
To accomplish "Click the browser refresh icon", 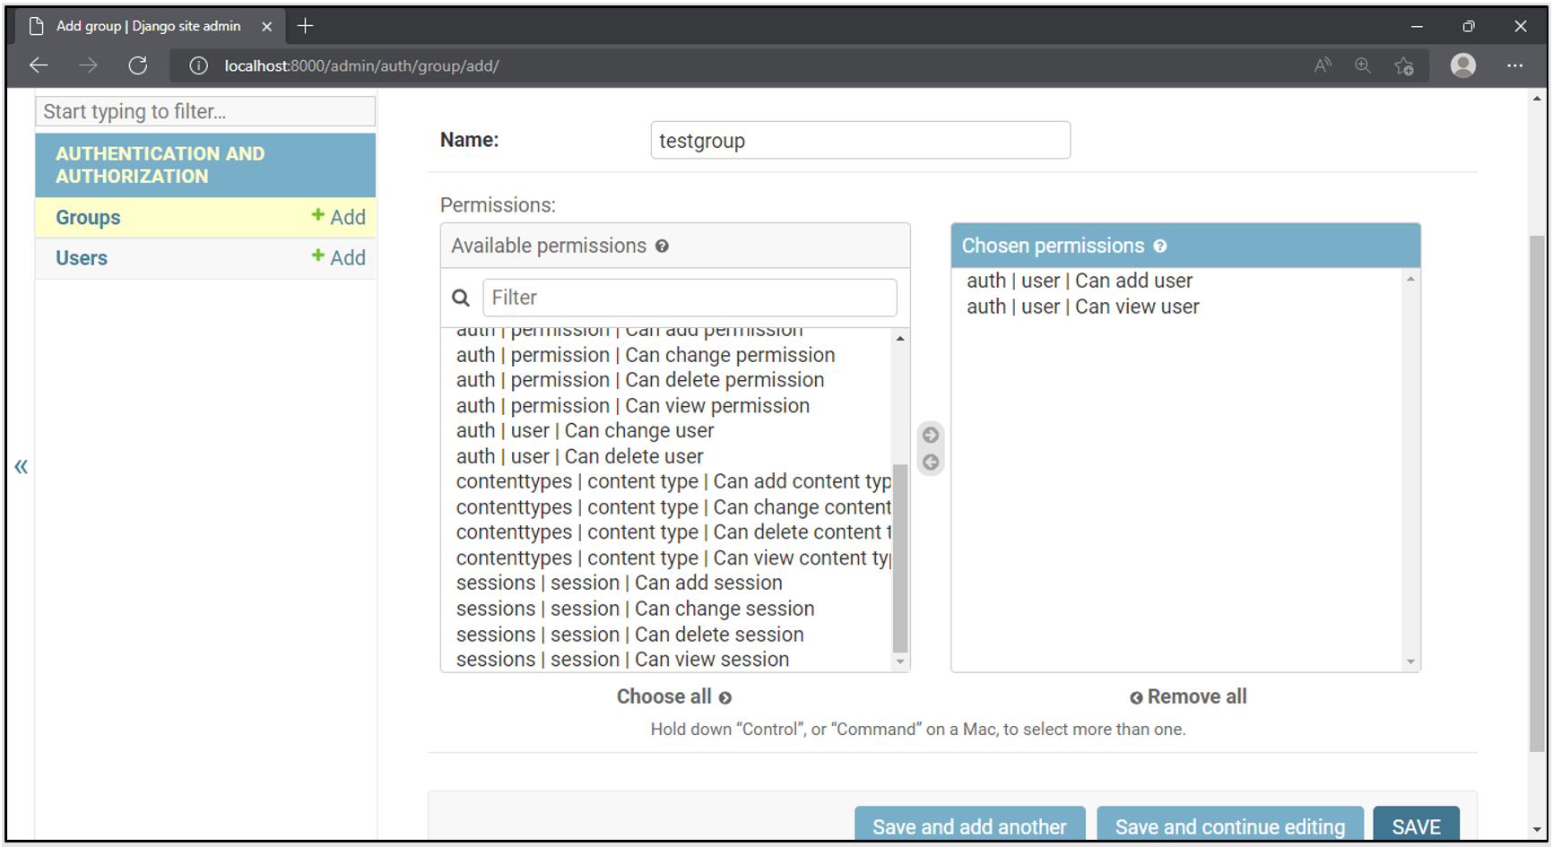I will [138, 65].
